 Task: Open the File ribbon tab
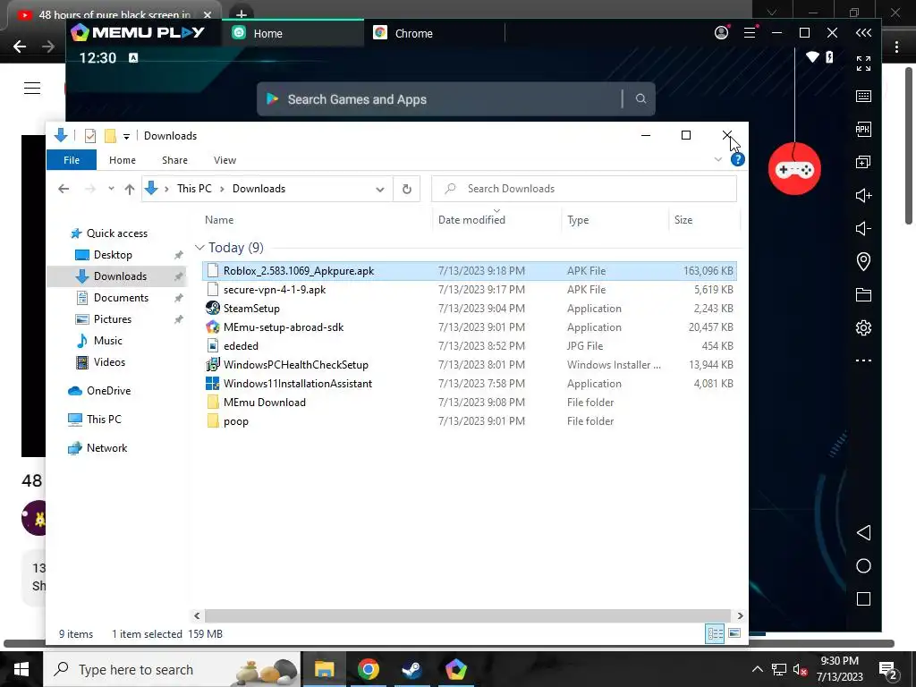pos(72,160)
